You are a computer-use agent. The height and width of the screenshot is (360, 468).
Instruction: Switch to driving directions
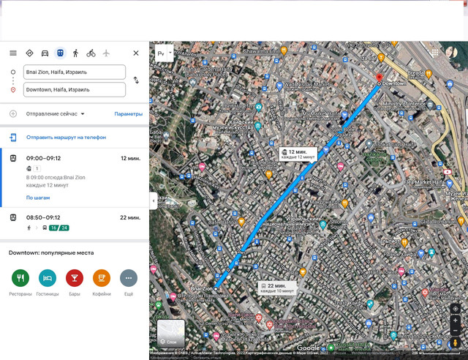(x=45, y=53)
